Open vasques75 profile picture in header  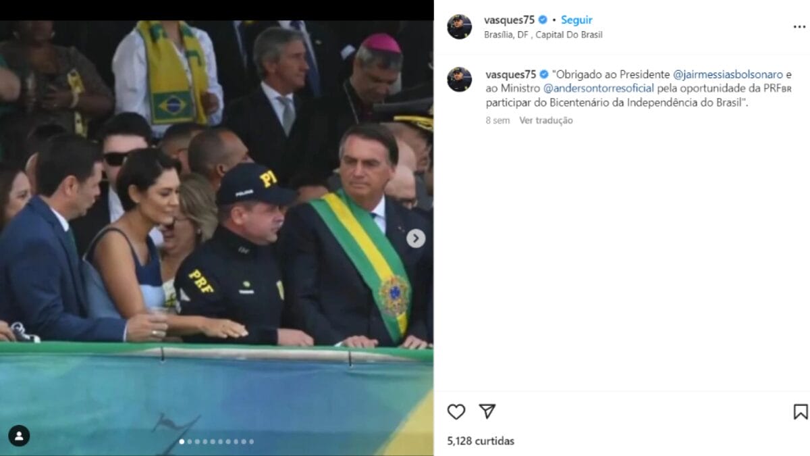point(460,27)
